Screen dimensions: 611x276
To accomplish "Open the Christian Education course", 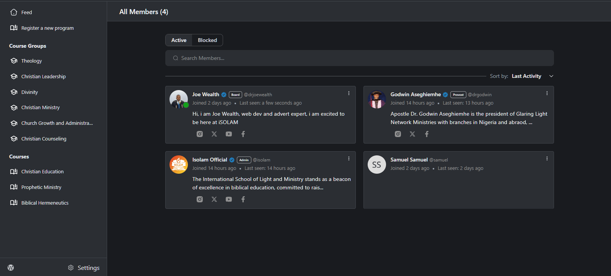I will 42,171.
